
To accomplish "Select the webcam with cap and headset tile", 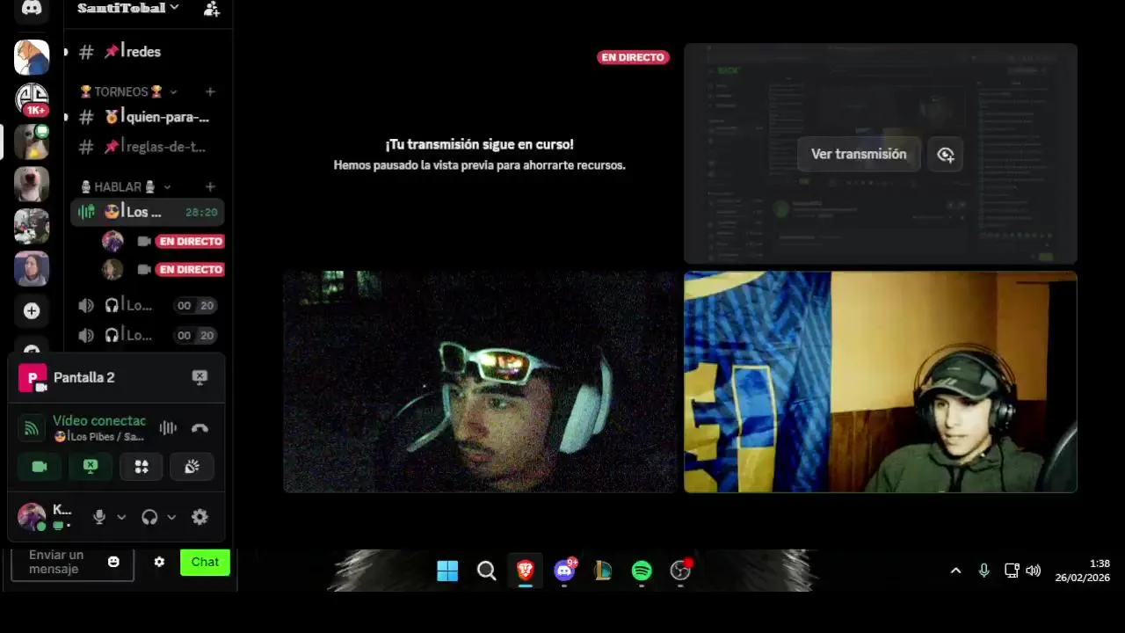I will click(881, 382).
